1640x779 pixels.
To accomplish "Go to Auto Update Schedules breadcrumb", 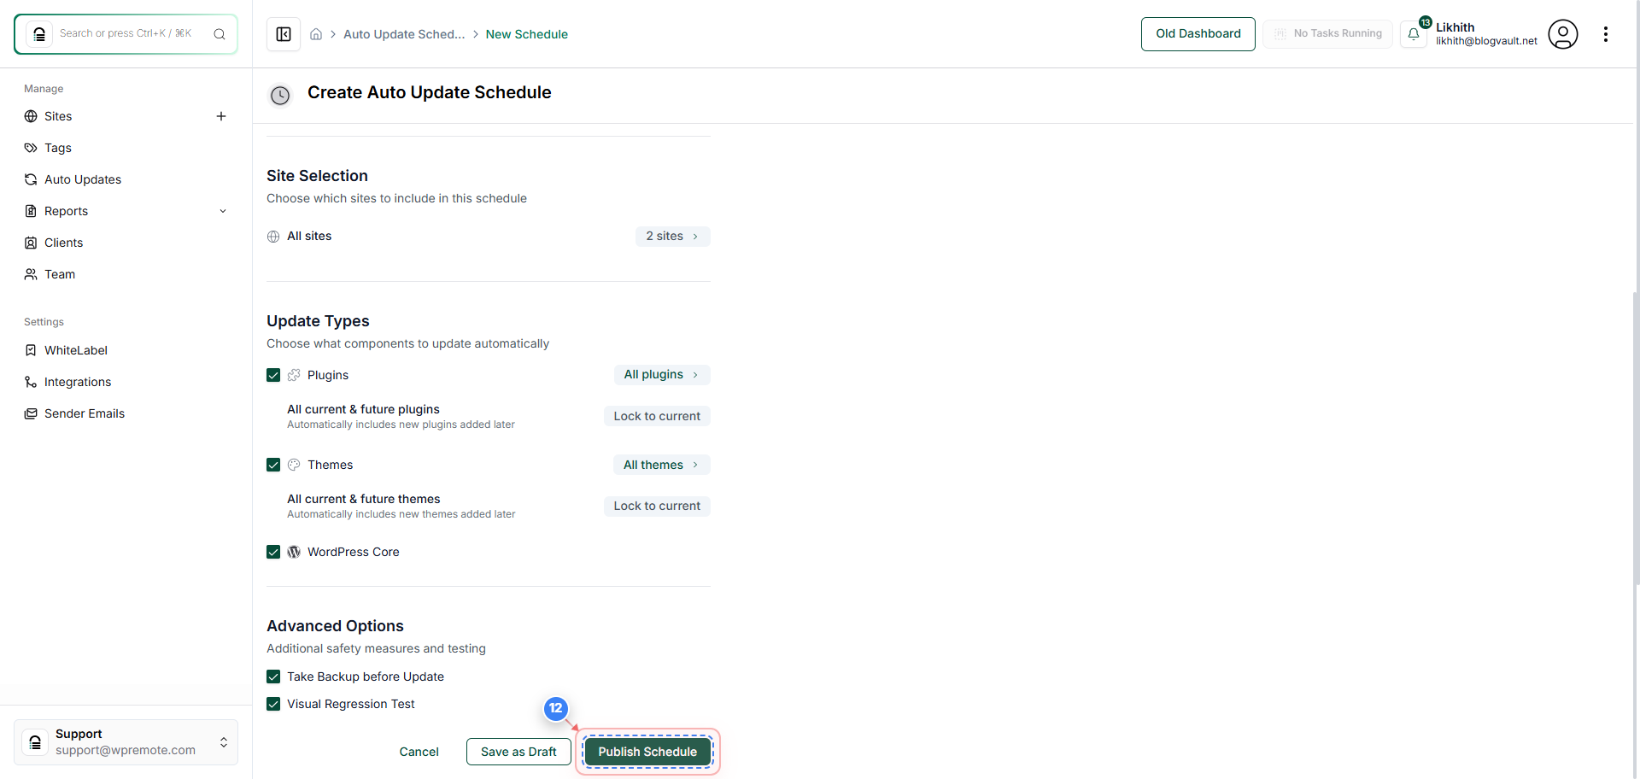I will pos(404,34).
